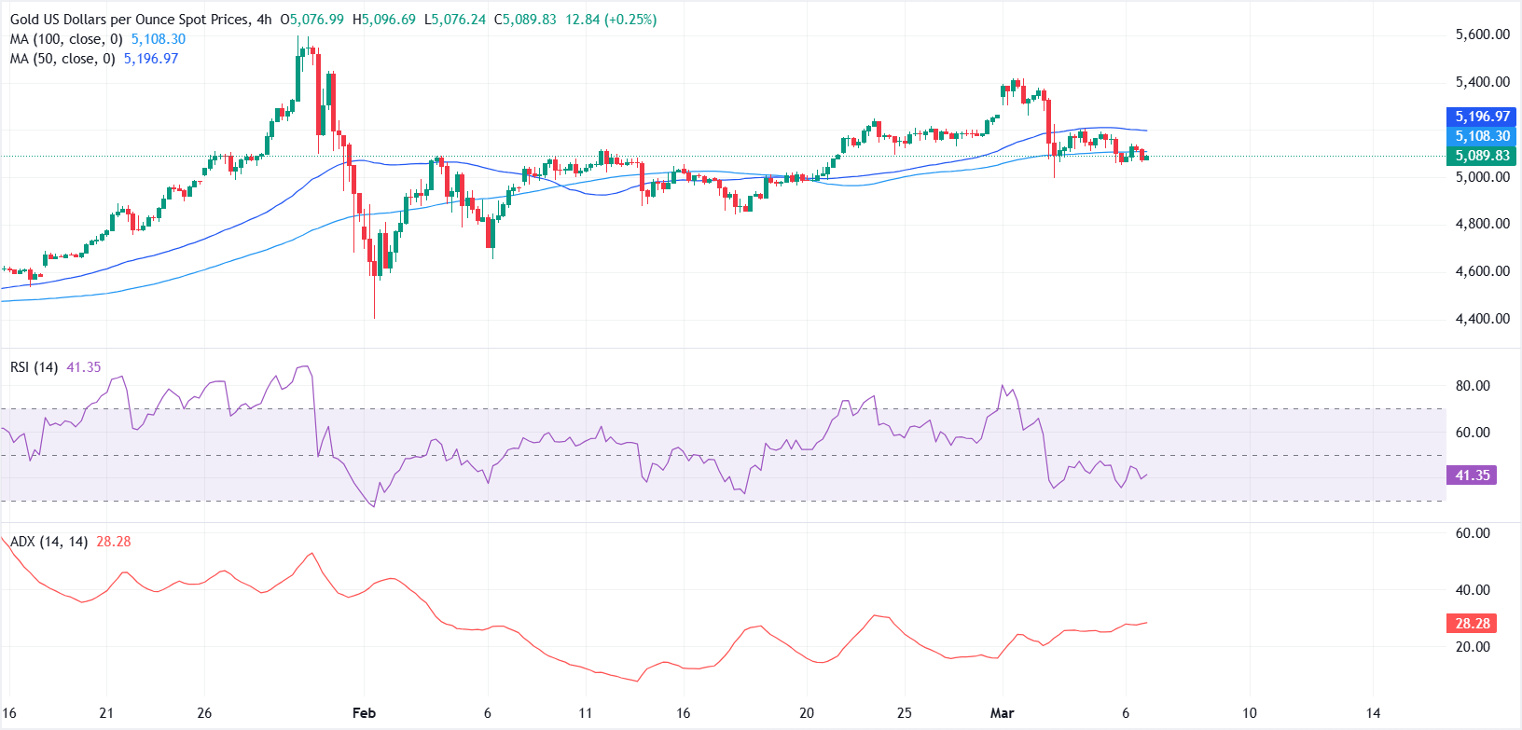This screenshot has height=730, width=1522.
Task: Click the RSI (14) indicator label
Action: pos(34,367)
